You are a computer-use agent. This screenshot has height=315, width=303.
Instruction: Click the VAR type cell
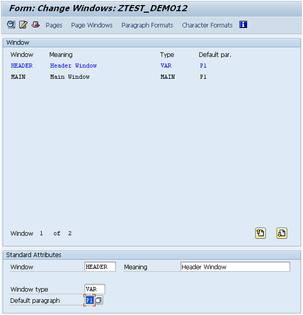166,66
